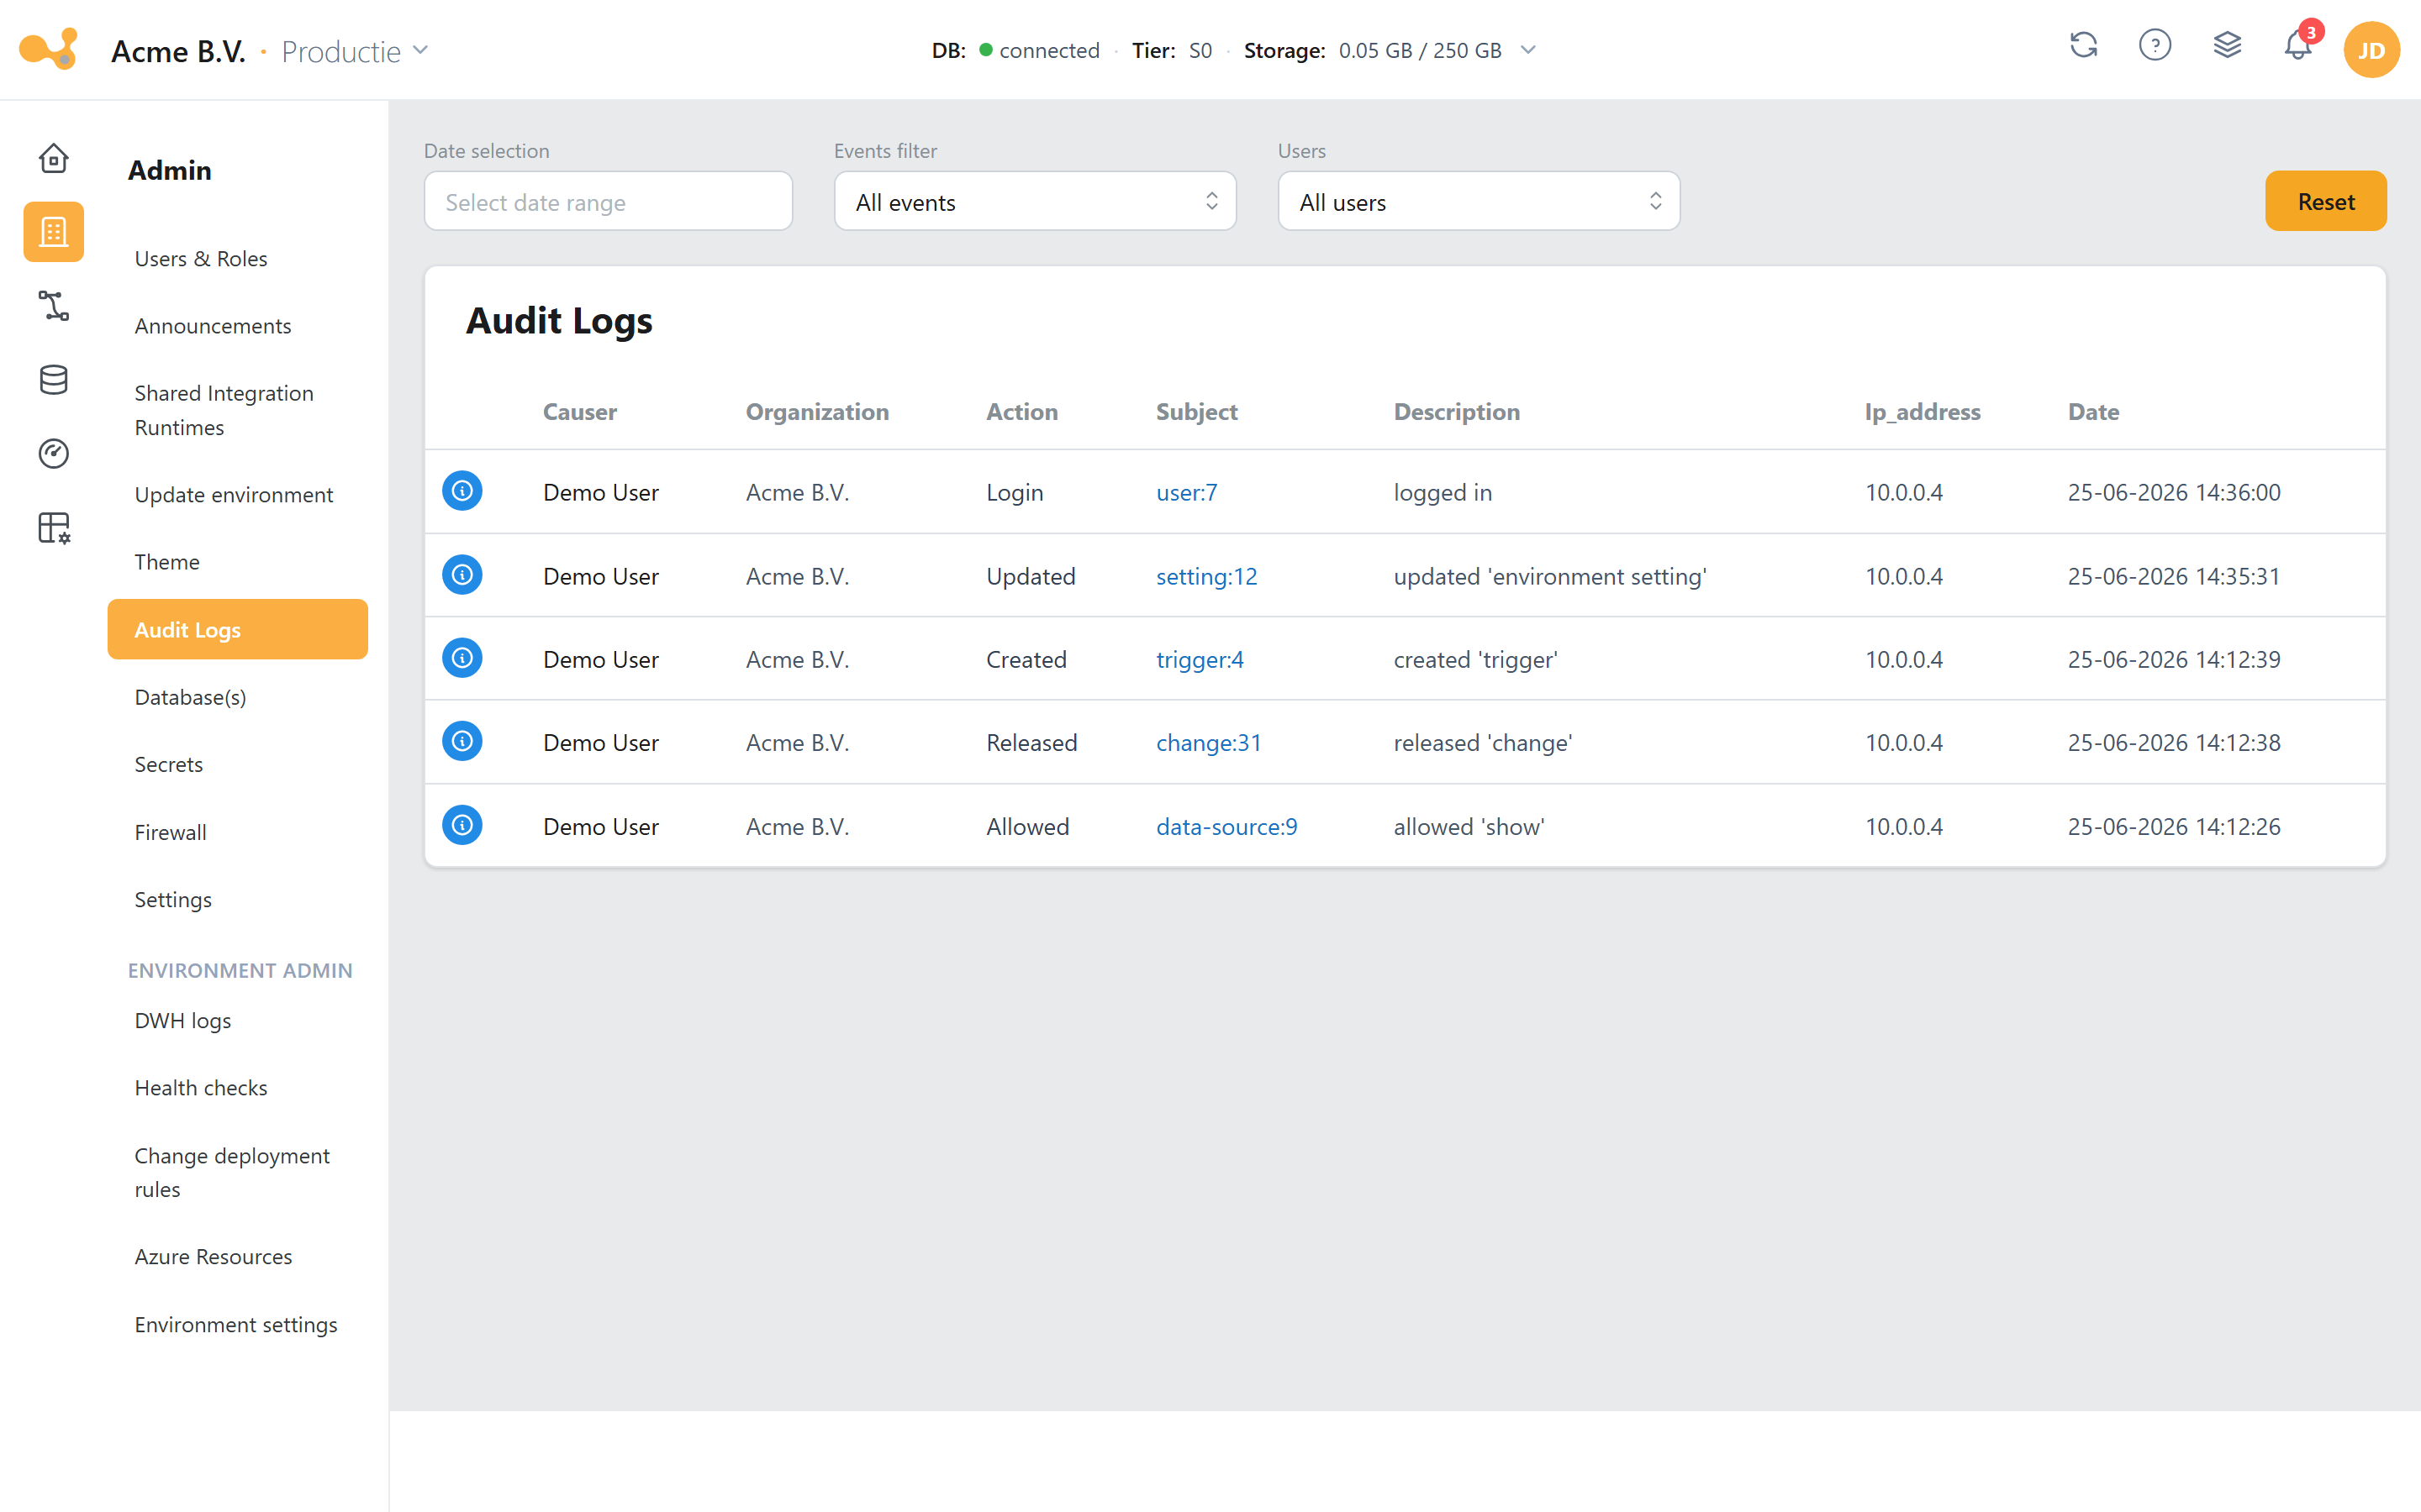This screenshot has width=2421, height=1512.
Task: Click the orange application logo
Action: (x=48, y=49)
